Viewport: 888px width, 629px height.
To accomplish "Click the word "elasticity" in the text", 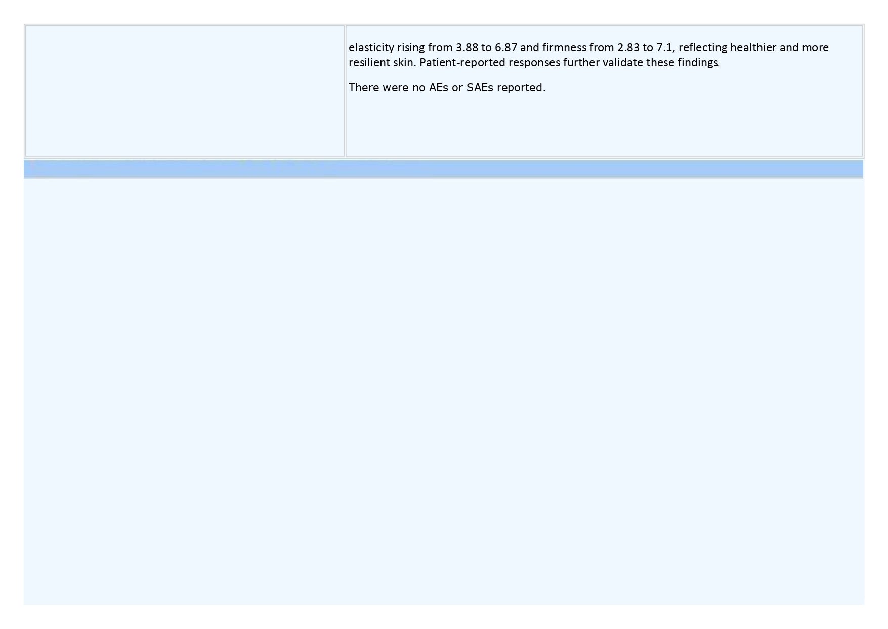I will [371, 48].
